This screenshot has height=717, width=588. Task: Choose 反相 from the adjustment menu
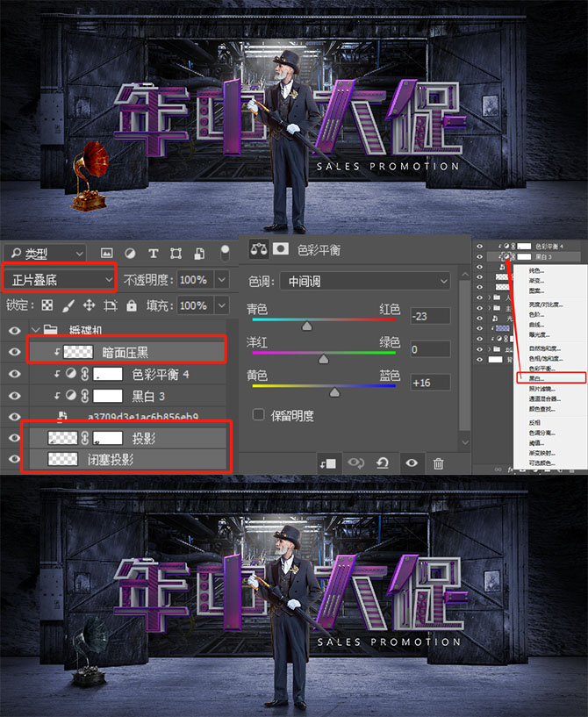[x=534, y=422]
